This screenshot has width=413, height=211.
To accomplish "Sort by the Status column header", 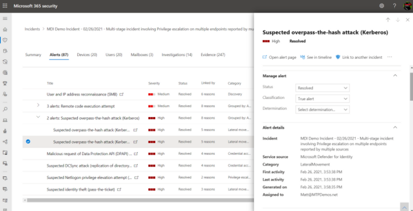I will point(183,83).
